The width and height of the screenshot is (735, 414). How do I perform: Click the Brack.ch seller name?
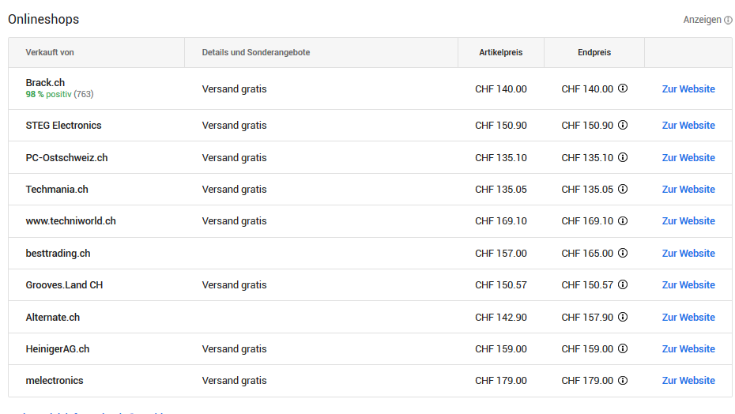click(x=45, y=83)
